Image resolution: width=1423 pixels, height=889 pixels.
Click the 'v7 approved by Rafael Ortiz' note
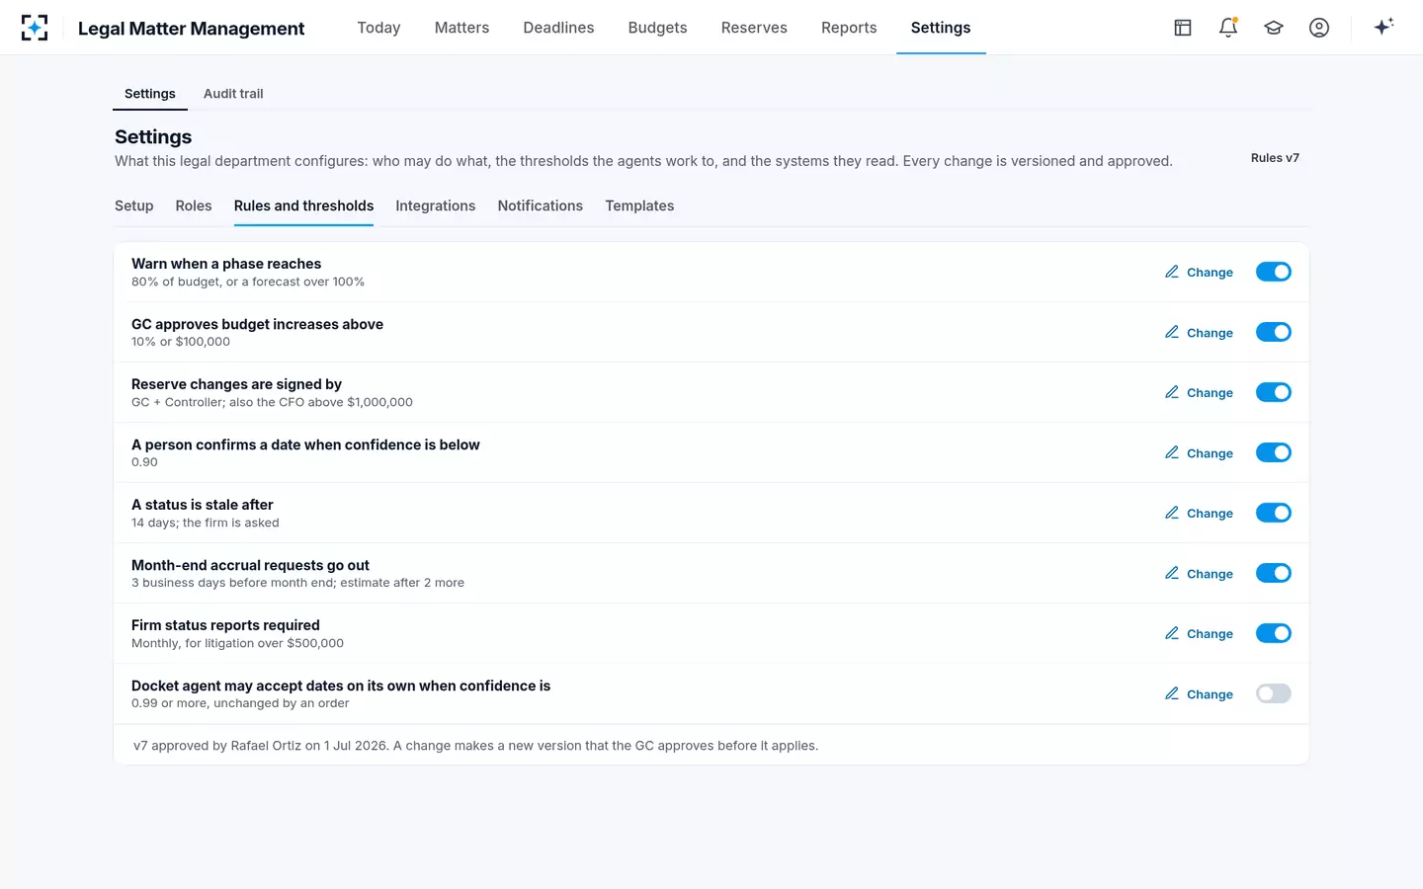click(x=475, y=746)
